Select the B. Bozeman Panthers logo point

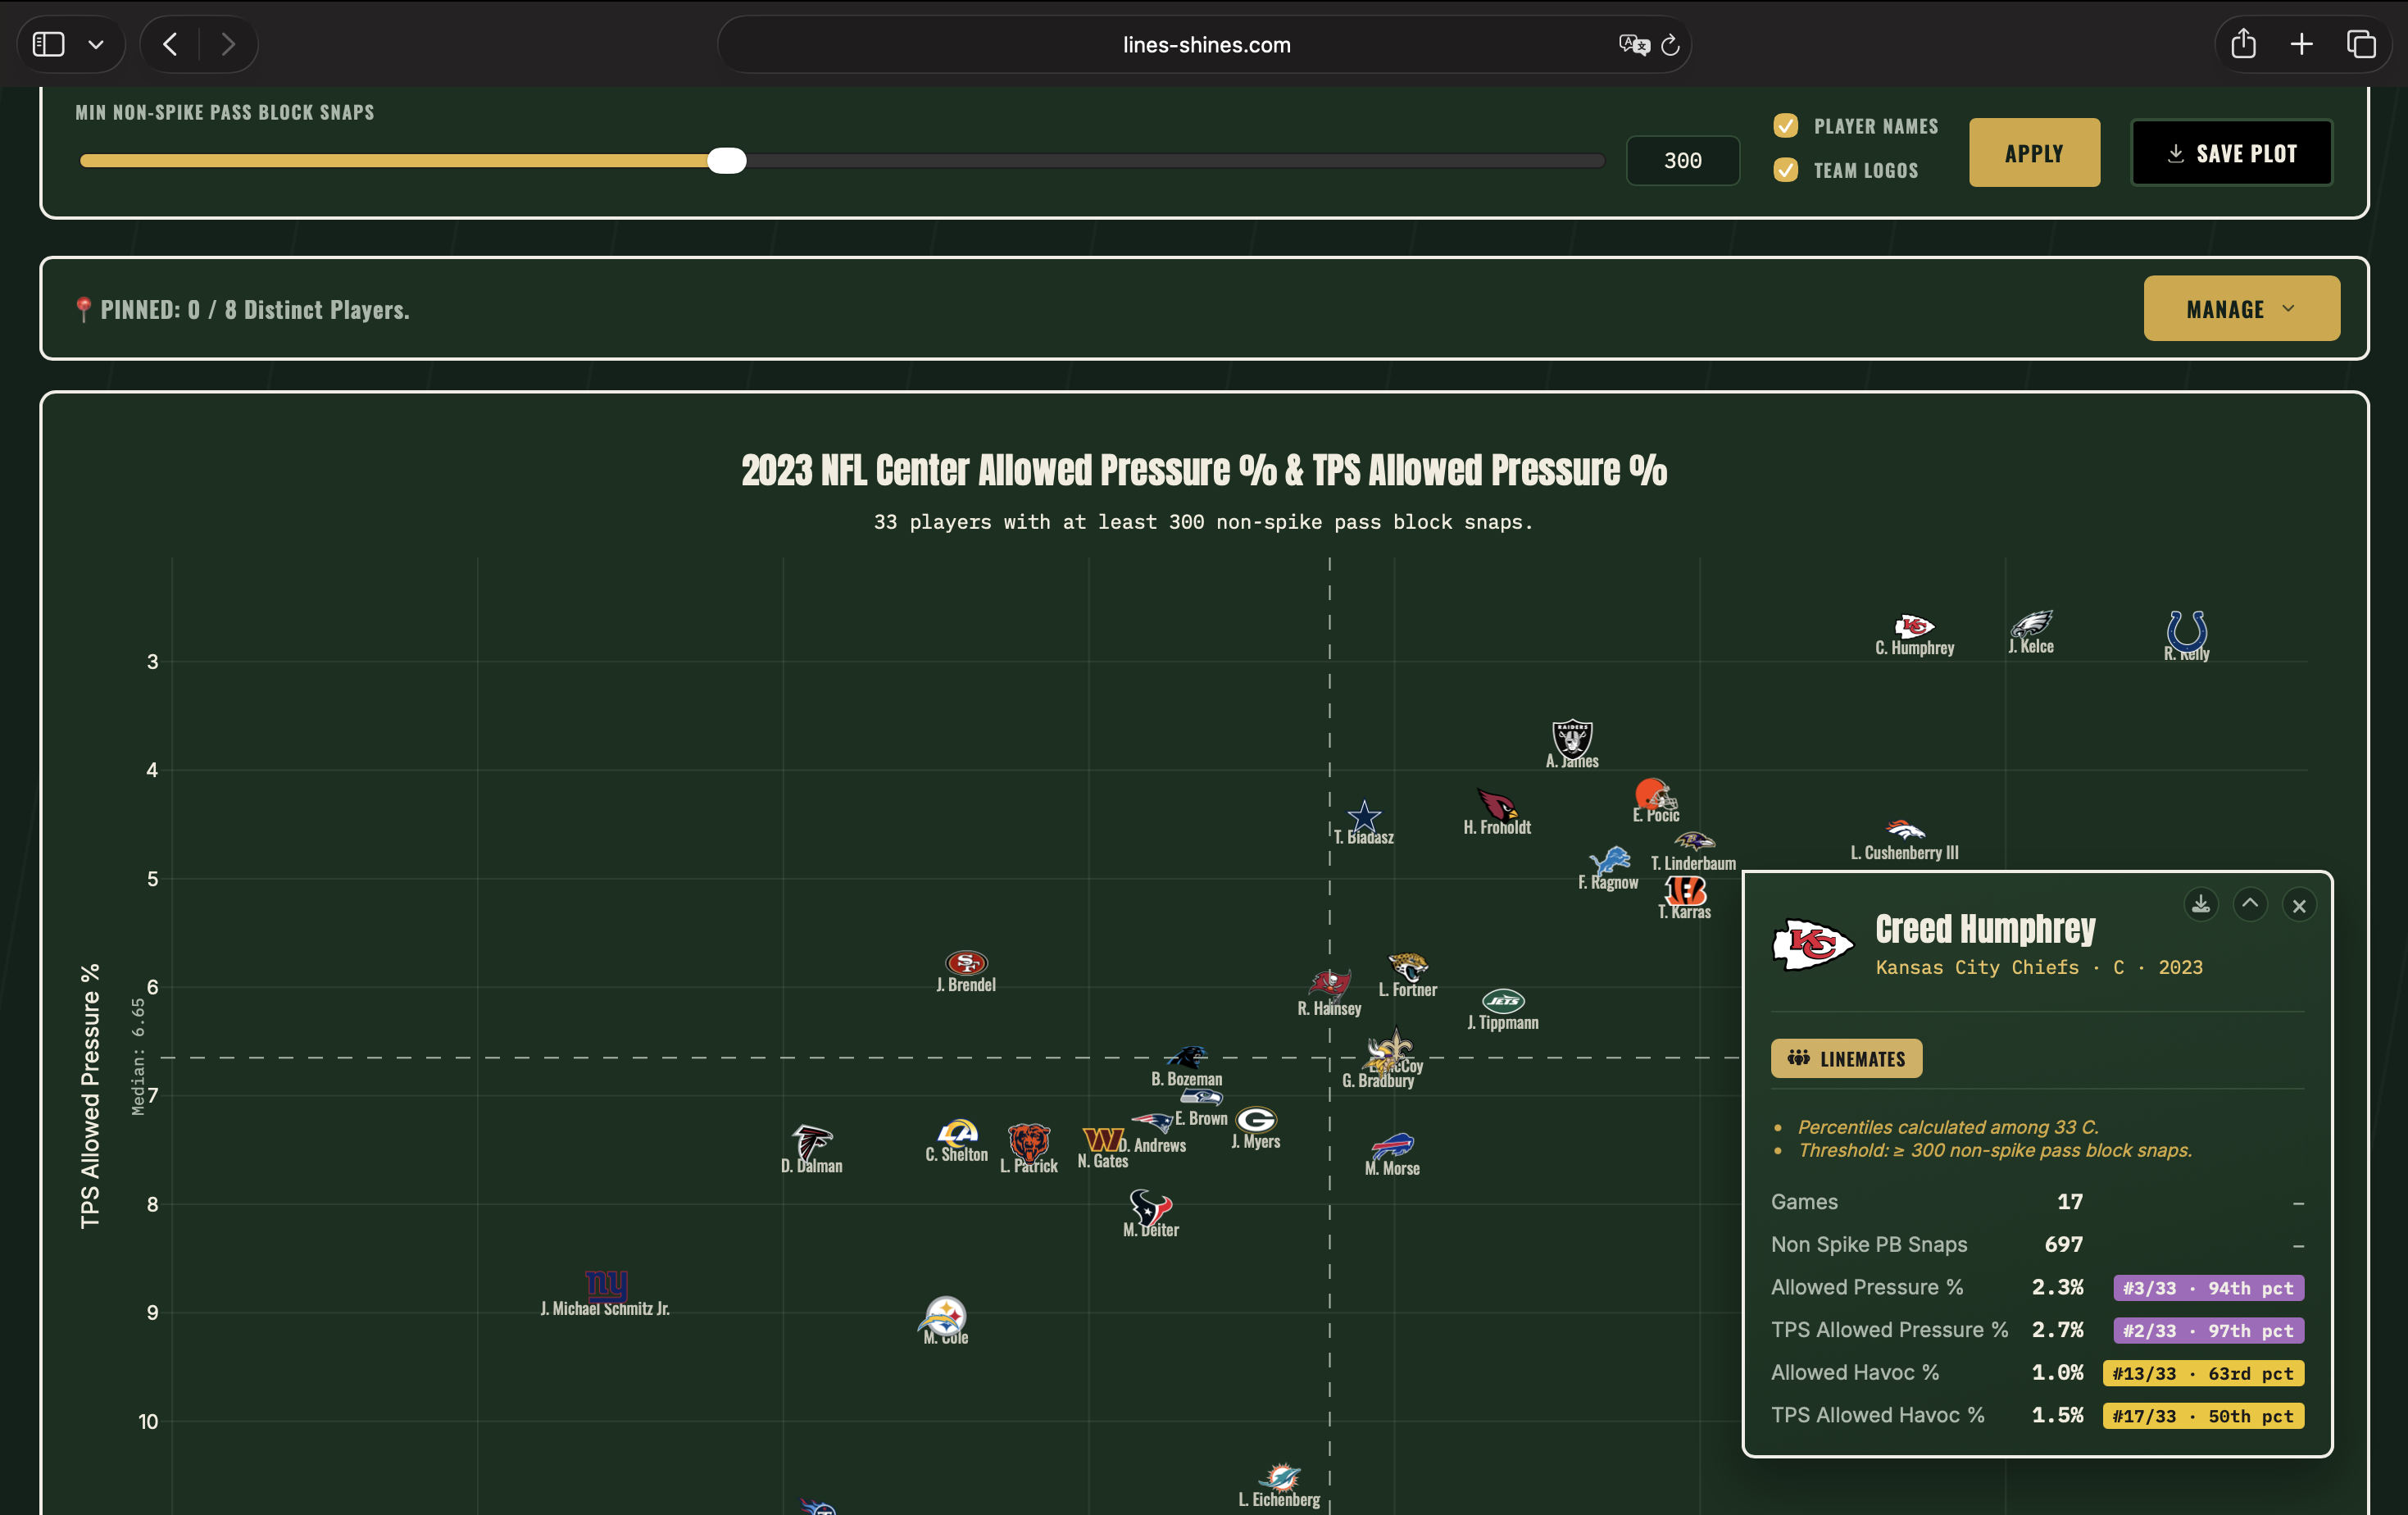[1187, 1057]
